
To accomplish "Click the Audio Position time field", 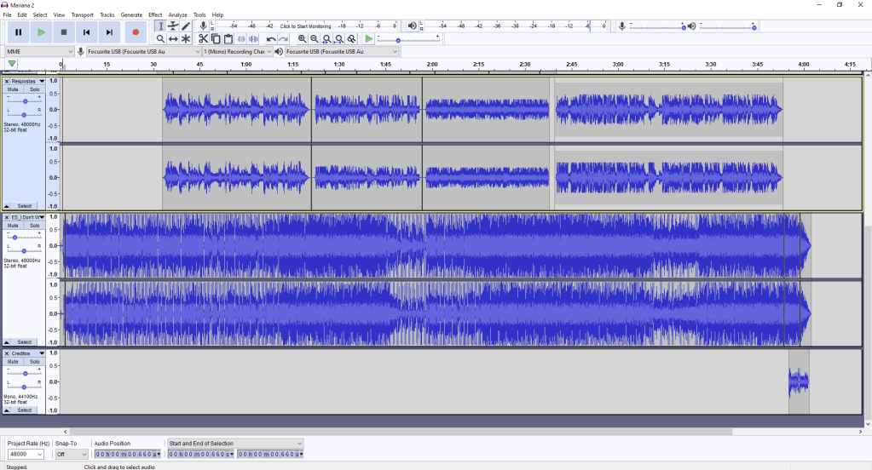I will [127, 454].
